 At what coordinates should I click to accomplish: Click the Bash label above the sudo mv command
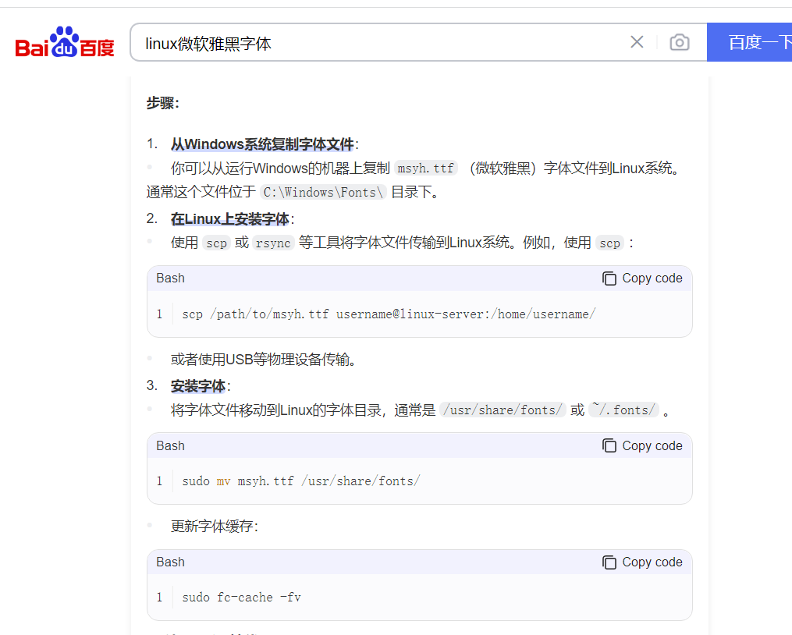[x=170, y=445]
